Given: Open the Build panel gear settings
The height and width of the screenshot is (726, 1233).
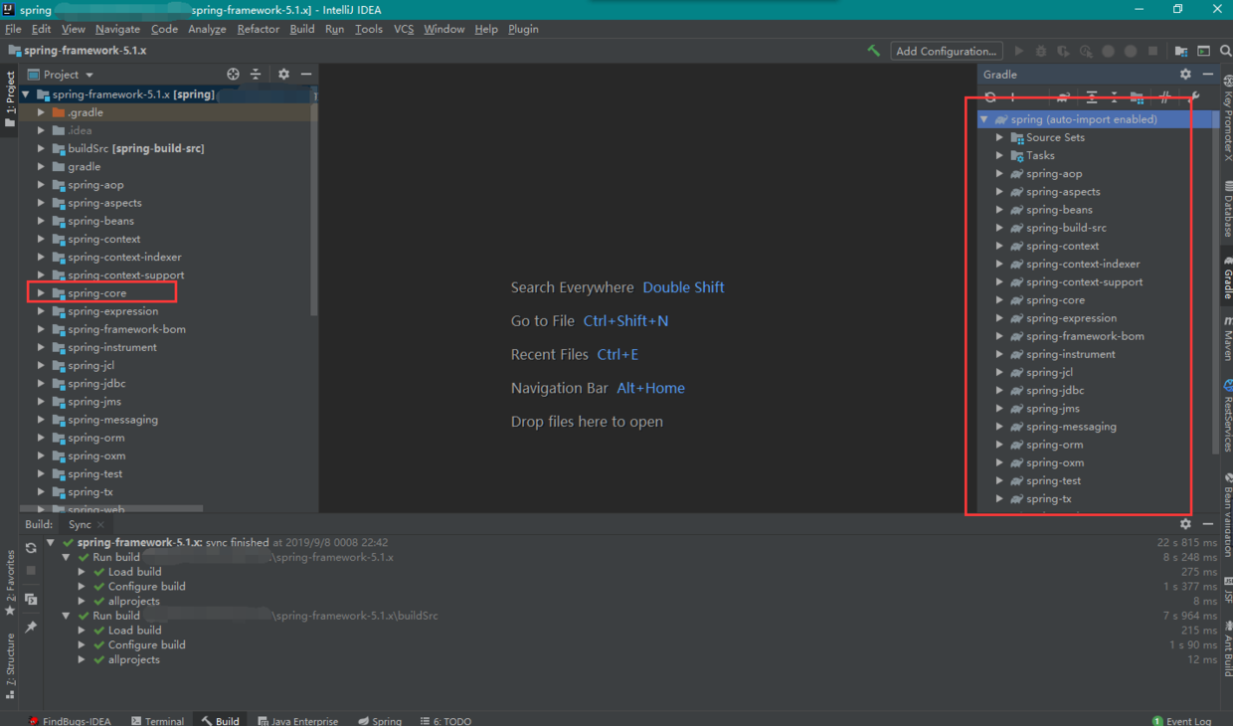Looking at the screenshot, I should click(1185, 524).
